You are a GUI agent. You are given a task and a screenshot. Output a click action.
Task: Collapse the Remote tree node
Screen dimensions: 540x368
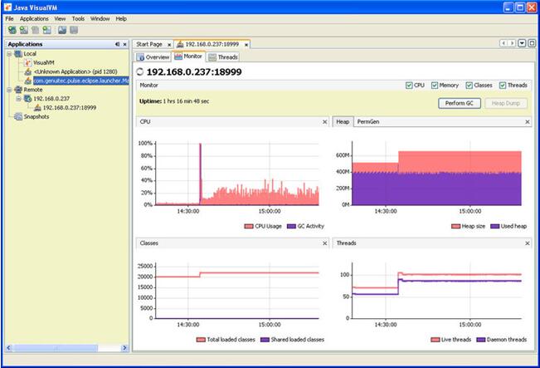9,89
